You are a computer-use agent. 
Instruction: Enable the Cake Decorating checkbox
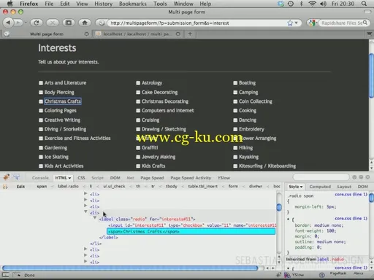[x=138, y=93]
